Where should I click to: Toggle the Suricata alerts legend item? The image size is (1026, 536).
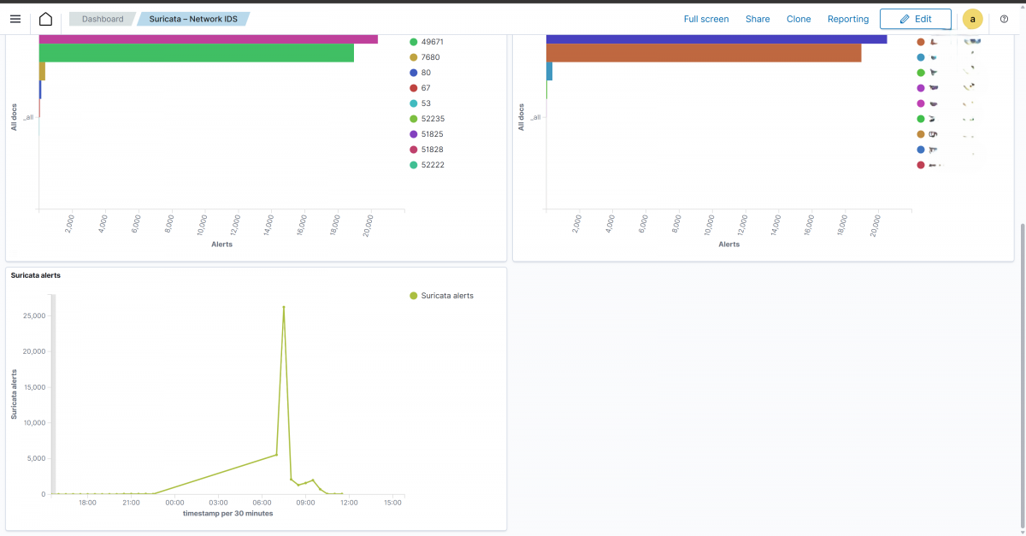click(444, 295)
